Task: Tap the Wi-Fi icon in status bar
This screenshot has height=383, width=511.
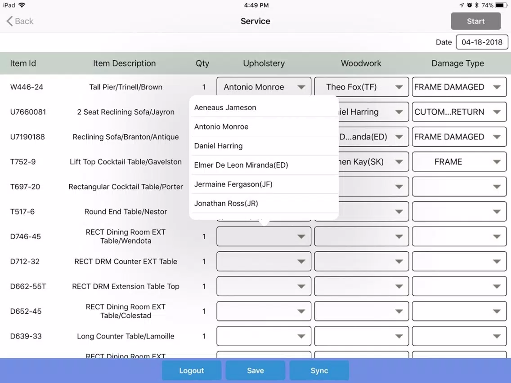Action: 22,5
